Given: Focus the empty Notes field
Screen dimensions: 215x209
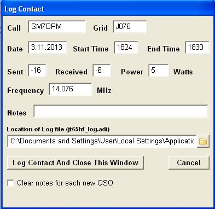Looking at the screenshot, I should [x=121, y=111].
